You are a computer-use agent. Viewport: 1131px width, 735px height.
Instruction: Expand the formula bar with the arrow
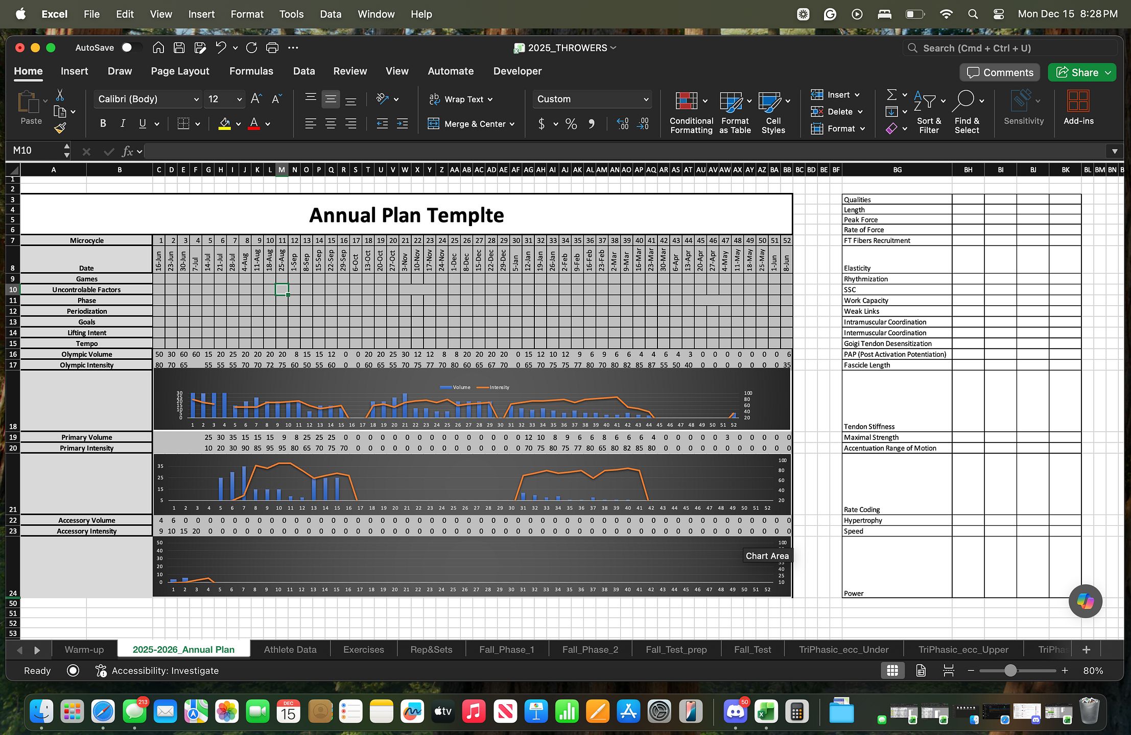pos(1115,151)
